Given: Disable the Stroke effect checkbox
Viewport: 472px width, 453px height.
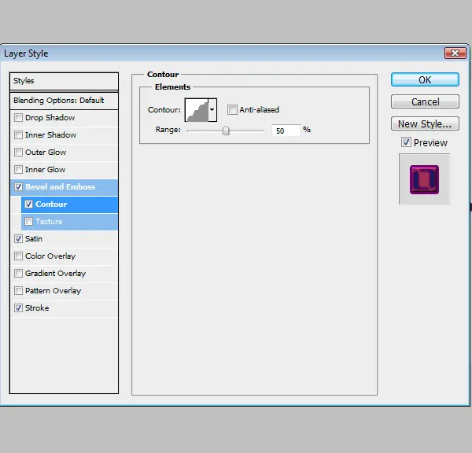Looking at the screenshot, I should [18, 308].
